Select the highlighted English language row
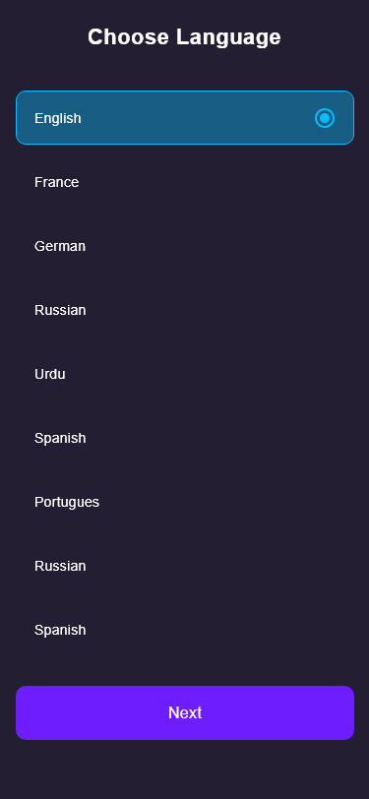The width and height of the screenshot is (369, 799). coord(185,118)
